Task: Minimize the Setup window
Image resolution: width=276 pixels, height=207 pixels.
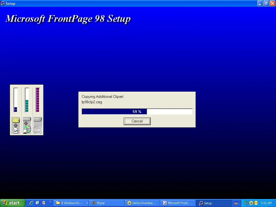Action: [260, 3]
